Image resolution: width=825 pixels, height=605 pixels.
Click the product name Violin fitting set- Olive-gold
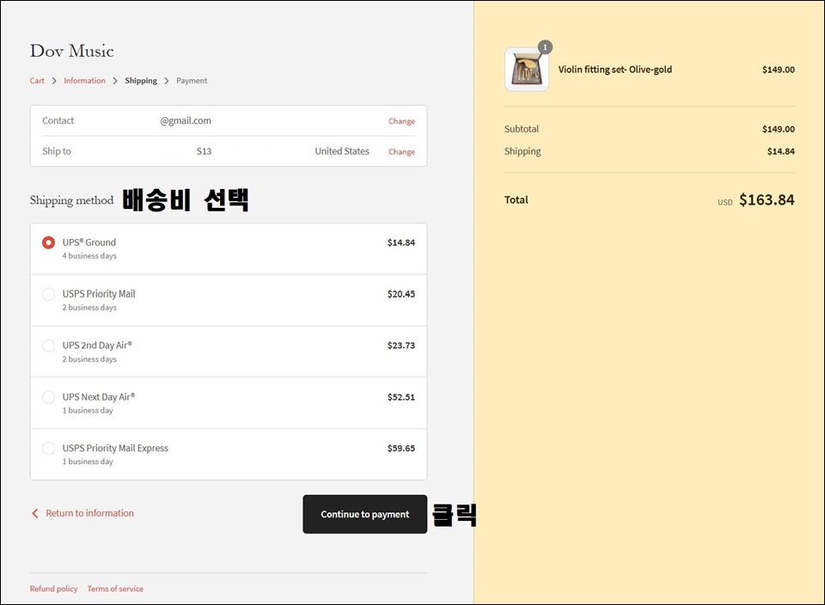coord(614,70)
